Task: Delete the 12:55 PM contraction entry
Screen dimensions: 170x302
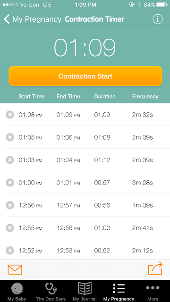Action: click(10, 228)
